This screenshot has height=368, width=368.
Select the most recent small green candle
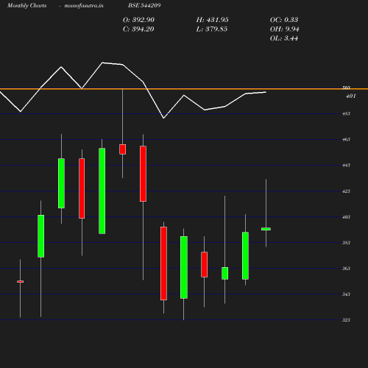click(266, 229)
